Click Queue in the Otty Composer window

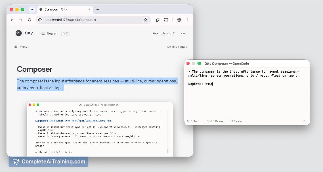[215, 121]
